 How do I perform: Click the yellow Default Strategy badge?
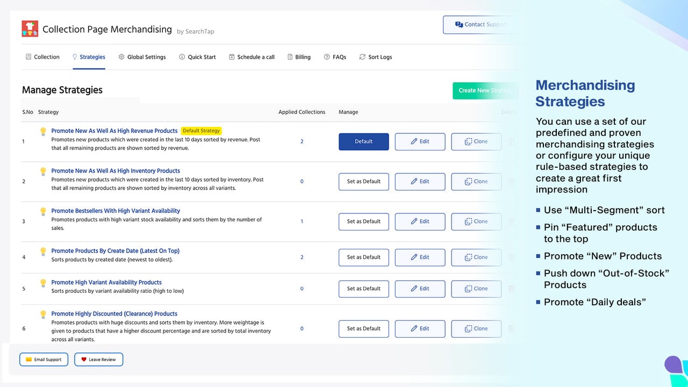(x=202, y=131)
